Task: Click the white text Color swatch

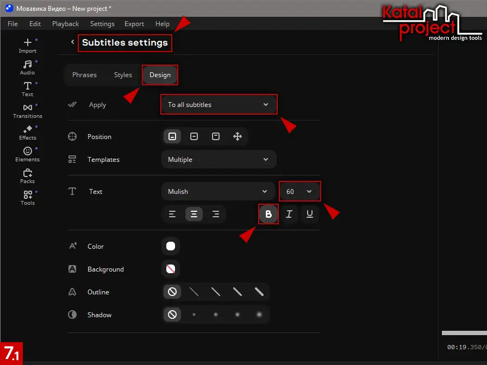Action: coord(171,247)
